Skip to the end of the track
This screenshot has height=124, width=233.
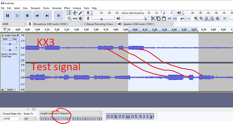click(47, 16)
